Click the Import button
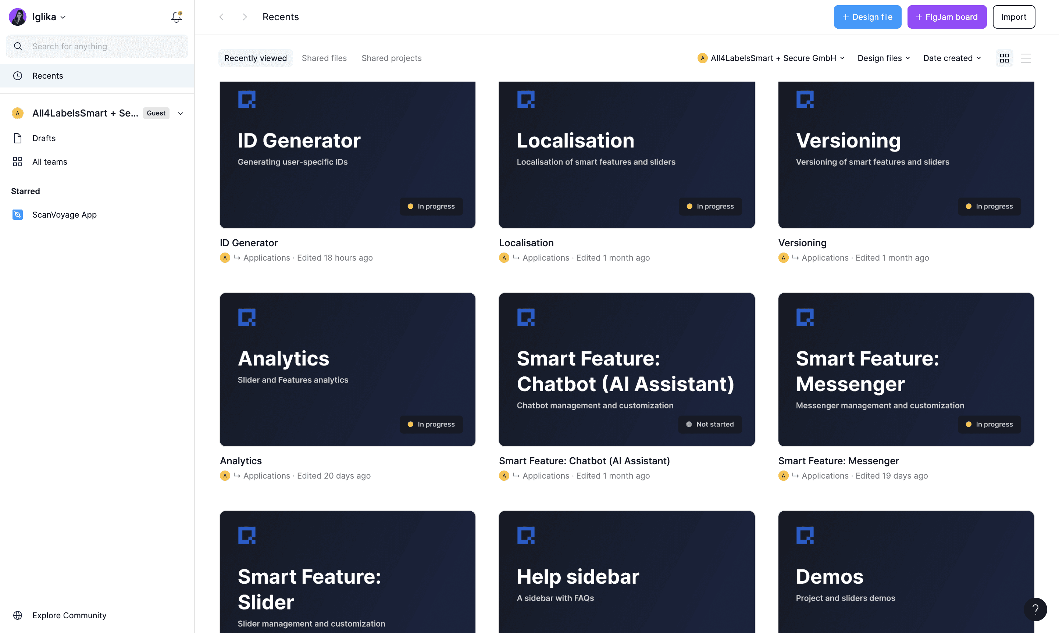This screenshot has height=633, width=1059. click(1013, 17)
